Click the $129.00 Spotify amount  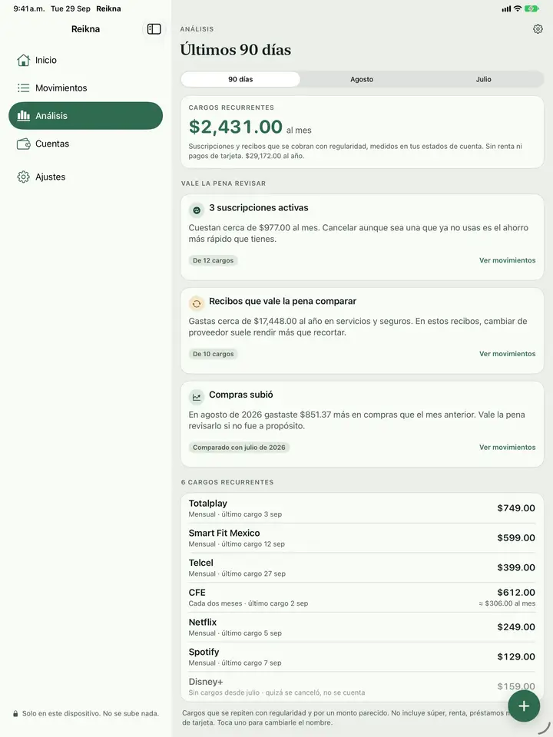[516, 656]
